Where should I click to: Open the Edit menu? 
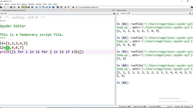click(2, 4)
